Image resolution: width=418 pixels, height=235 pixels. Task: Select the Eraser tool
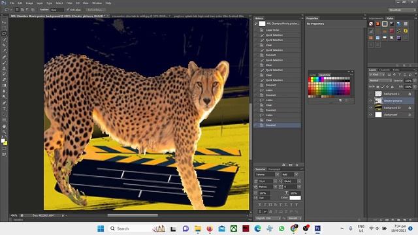point(4,80)
